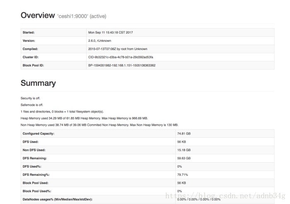The width and height of the screenshot is (290, 204).
Task: Click the Block Pool Used%: label
Action: click(x=37, y=191)
